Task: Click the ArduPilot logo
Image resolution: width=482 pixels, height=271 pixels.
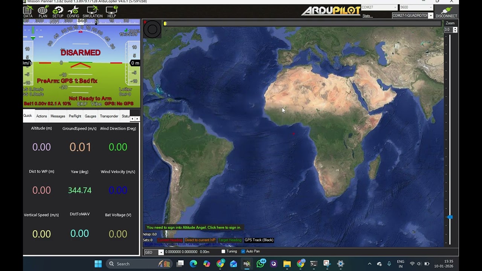Action: point(331,11)
